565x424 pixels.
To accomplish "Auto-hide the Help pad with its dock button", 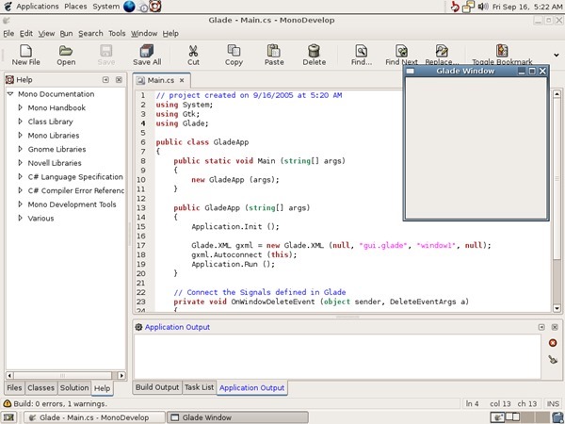I will [105, 80].
